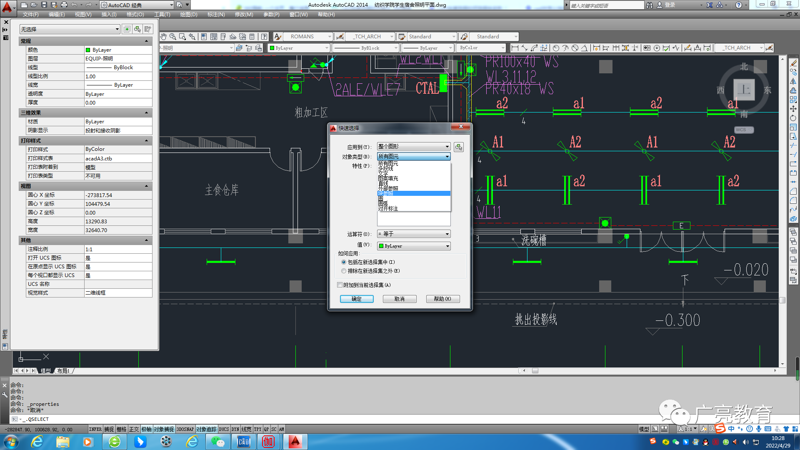Click the Help question mark toolbar icon
Image resolution: width=800 pixels, height=450 pixels.
264,37
